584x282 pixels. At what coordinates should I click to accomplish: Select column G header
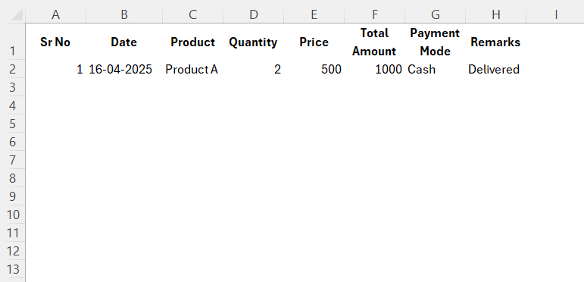pyautogui.click(x=435, y=14)
